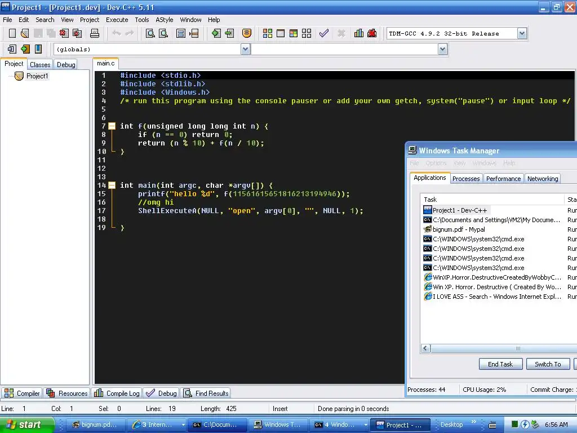Select I LOVE ASS - Search task row
577x433 pixels.
[492, 297]
